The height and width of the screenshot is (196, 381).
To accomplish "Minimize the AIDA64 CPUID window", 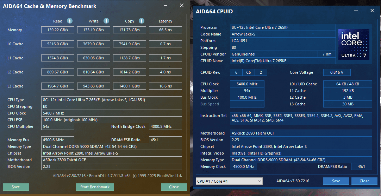I will [356, 11].
